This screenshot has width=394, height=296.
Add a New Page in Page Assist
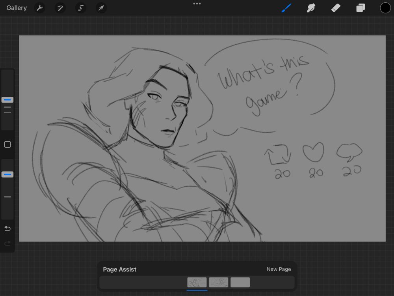(x=279, y=269)
